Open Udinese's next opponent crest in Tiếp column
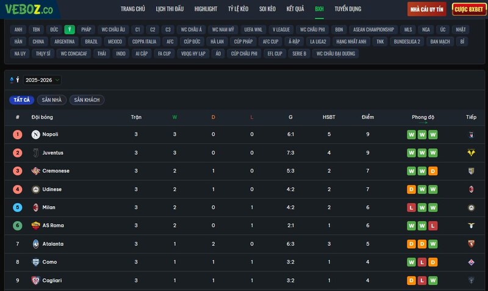The width and height of the screenshot is (488, 291). 471,189
